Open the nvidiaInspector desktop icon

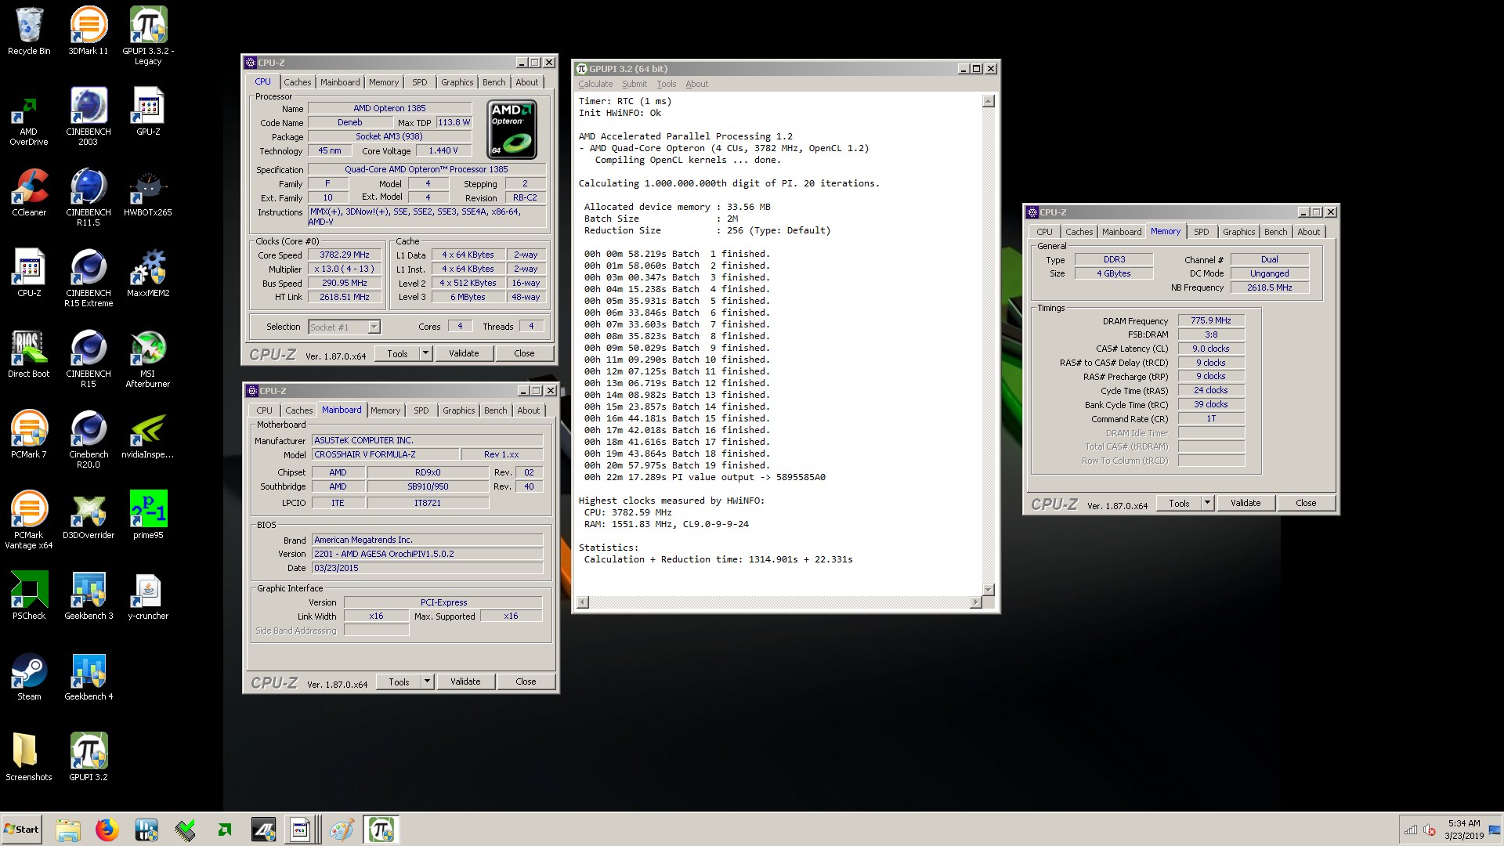pos(148,434)
